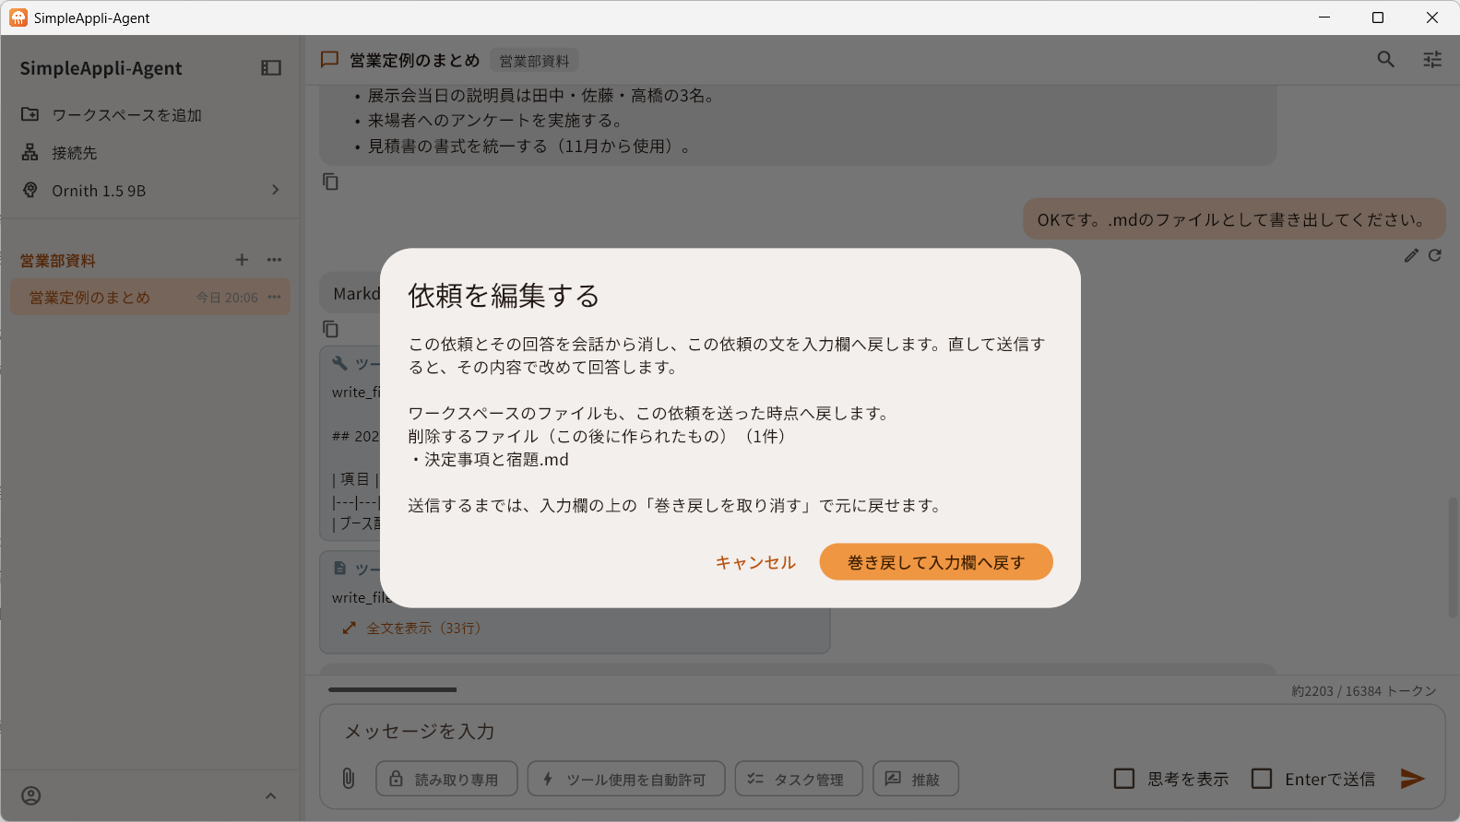Enable the 思考を表示 checkbox
The image size is (1460, 822).
pyautogui.click(x=1124, y=779)
